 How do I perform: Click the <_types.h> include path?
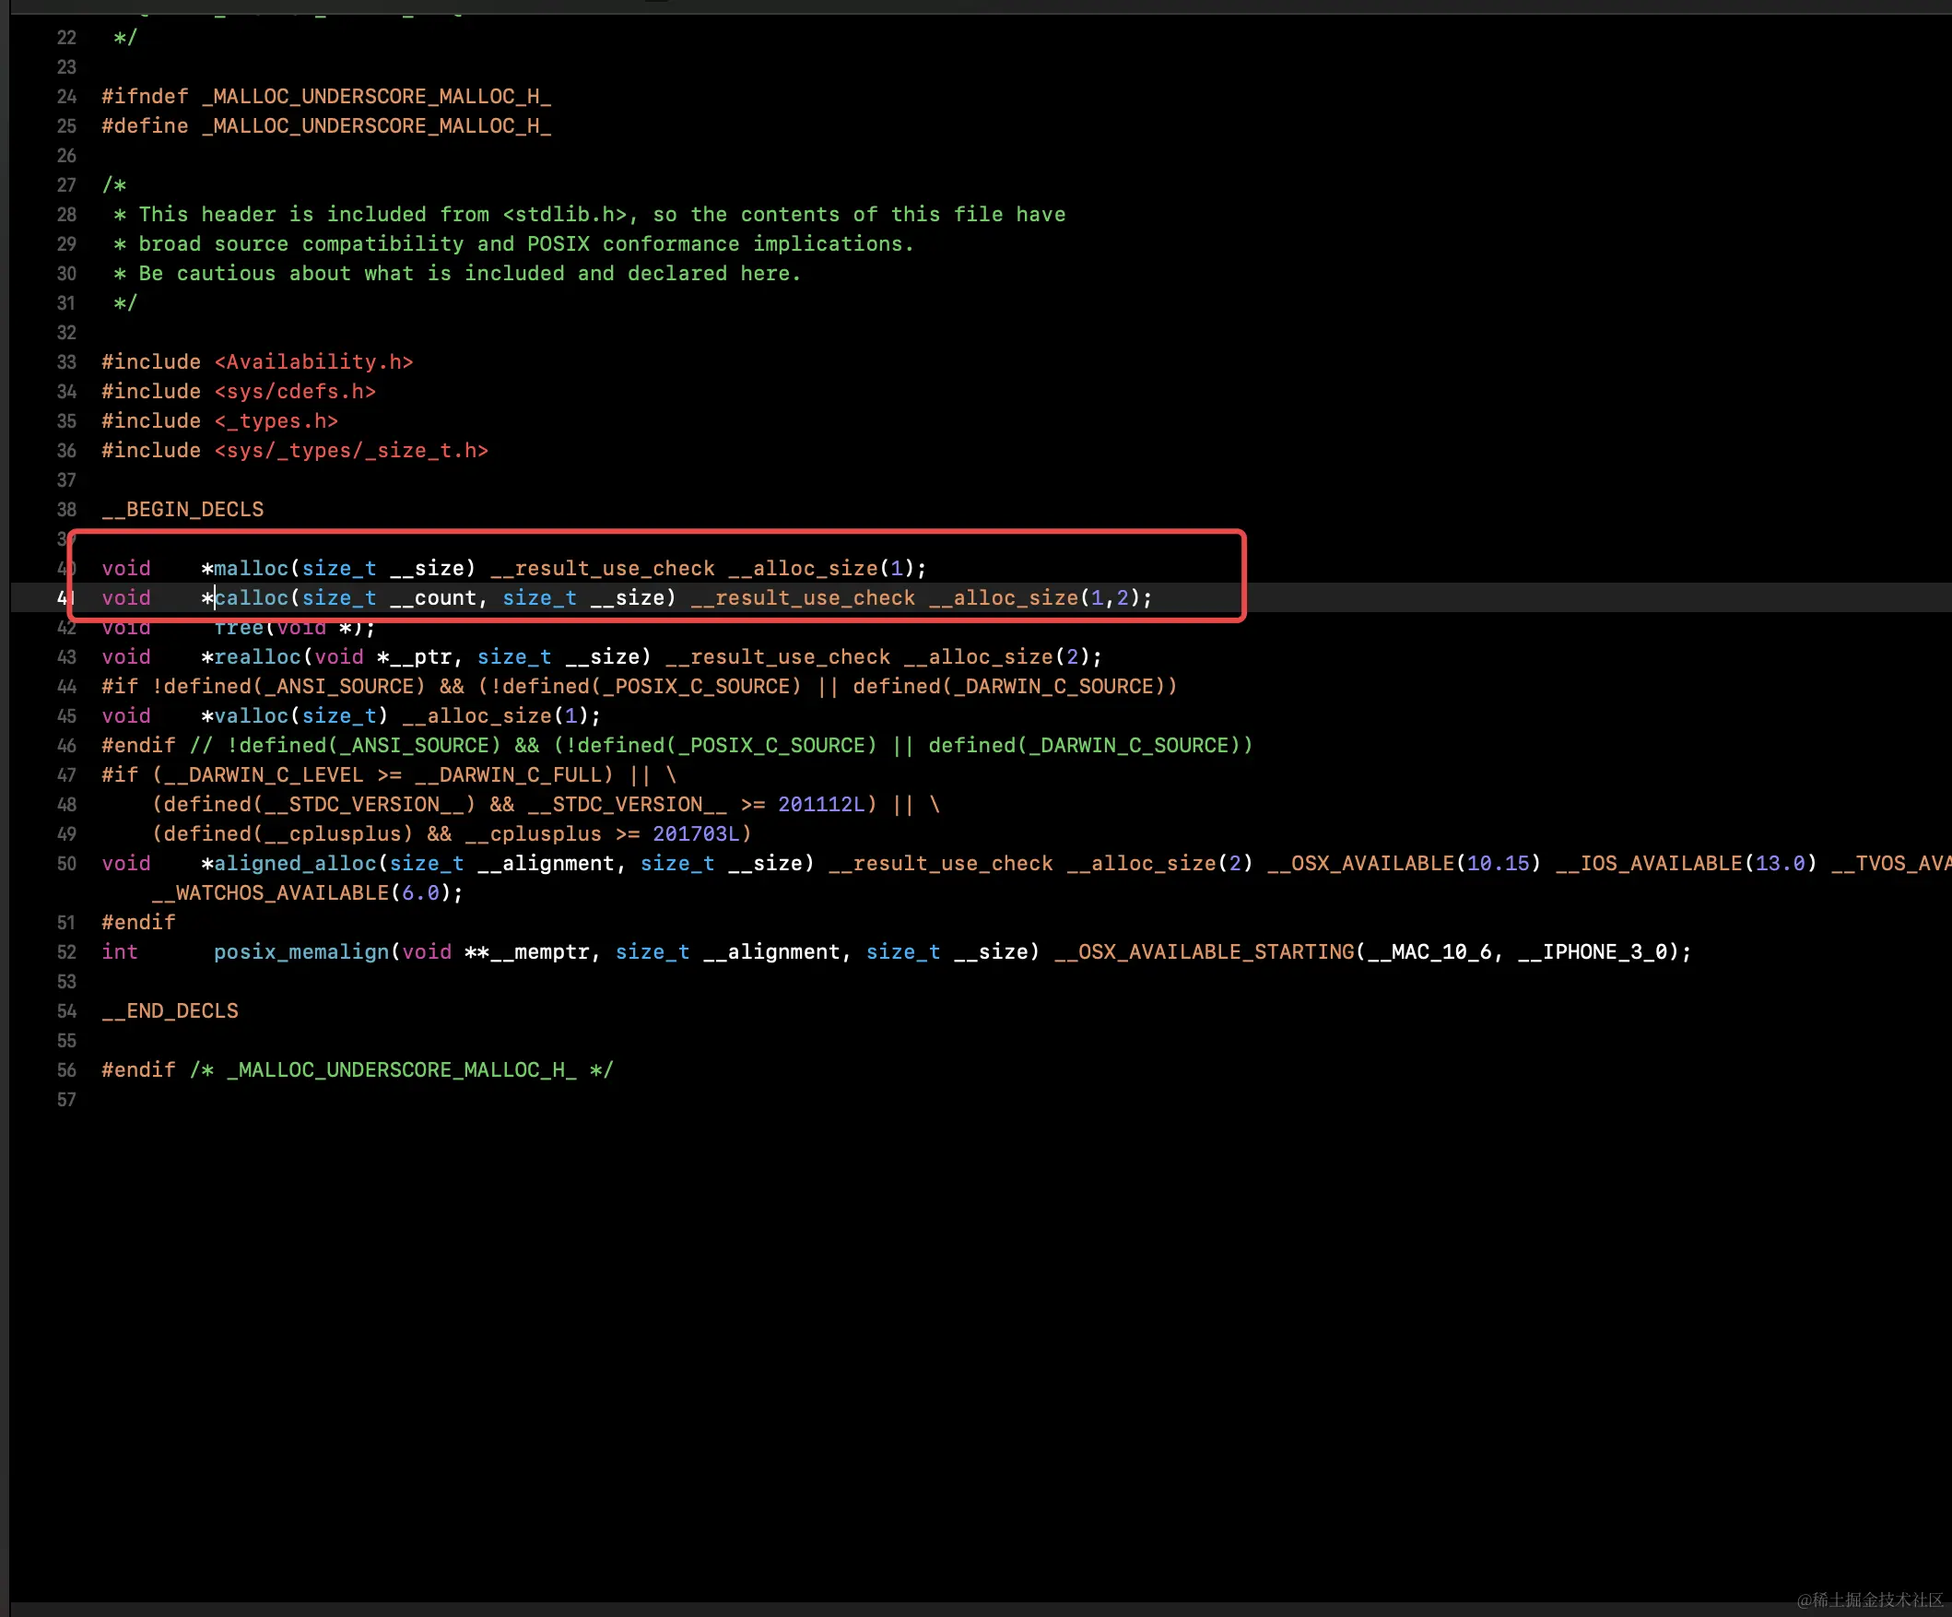click(x=276, y=421)
